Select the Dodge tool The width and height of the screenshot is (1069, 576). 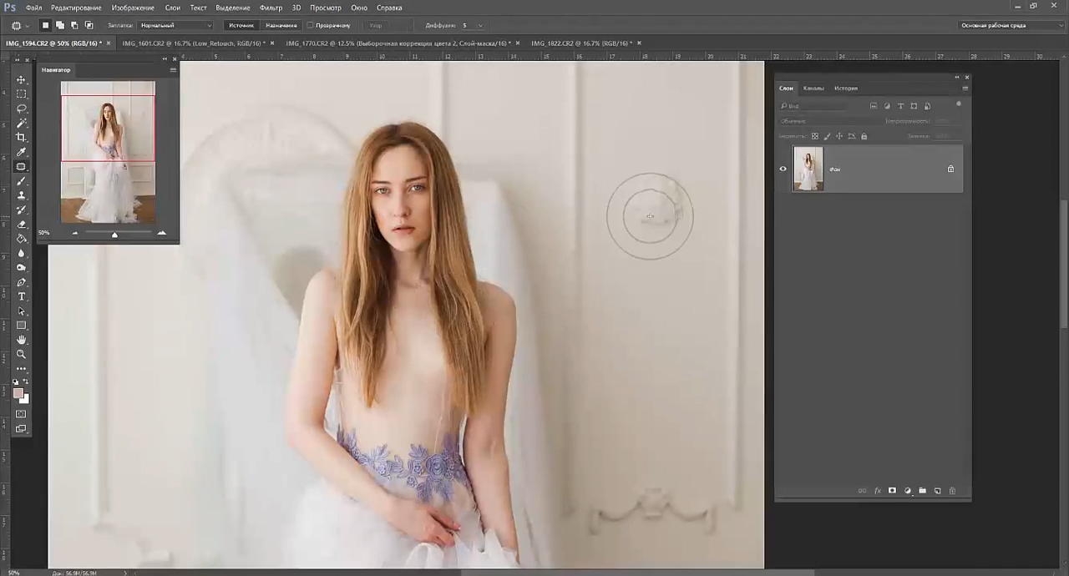click(x=22, y=267)
